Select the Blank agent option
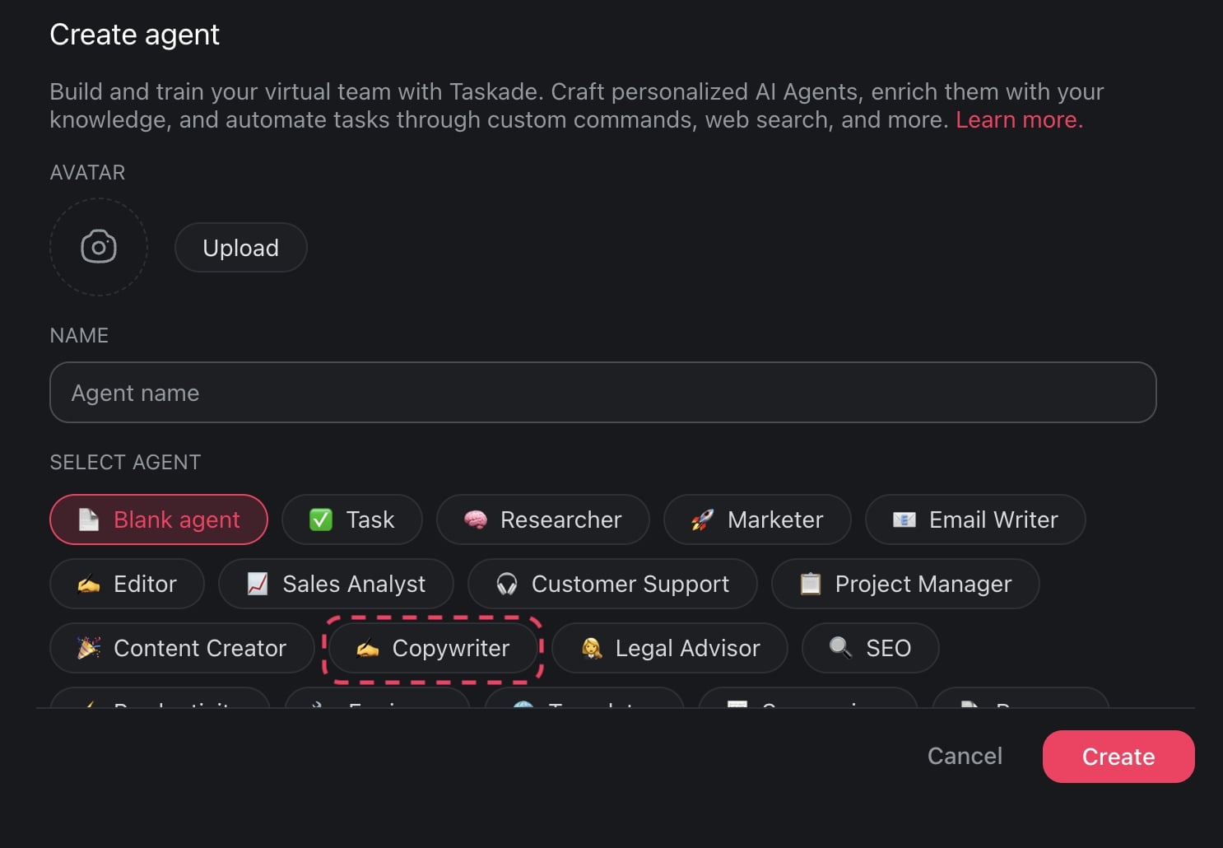 (159, 520)
